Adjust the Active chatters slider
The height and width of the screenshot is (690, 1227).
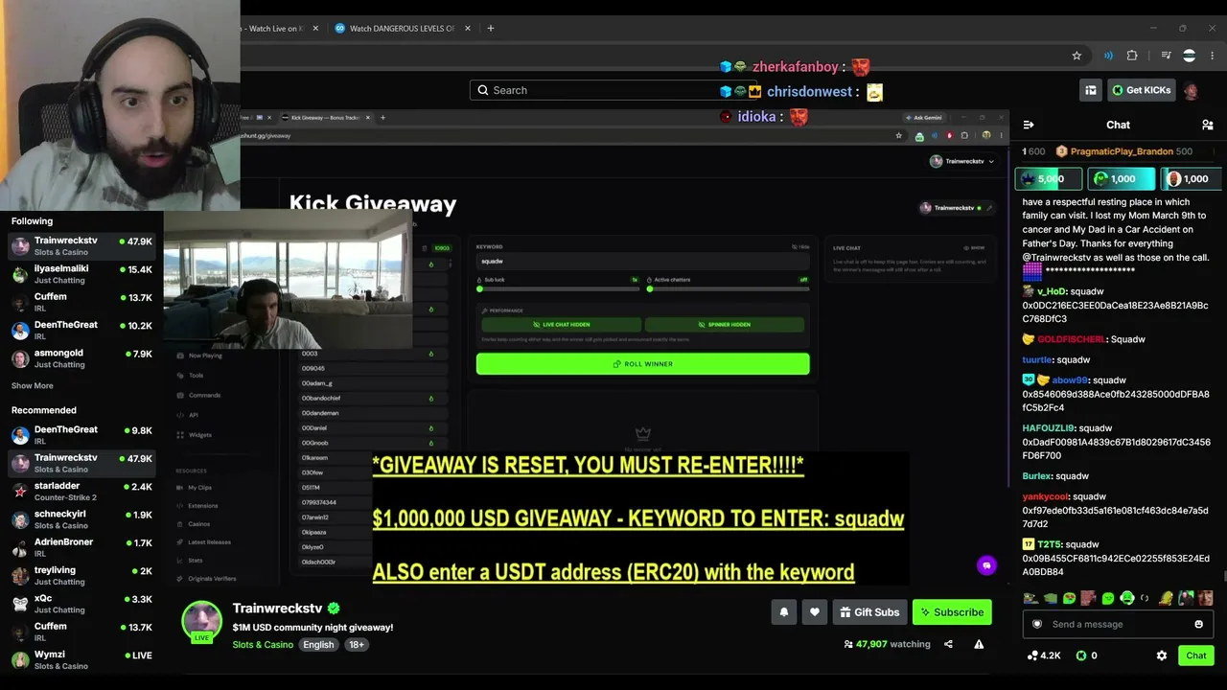point(729,288)
